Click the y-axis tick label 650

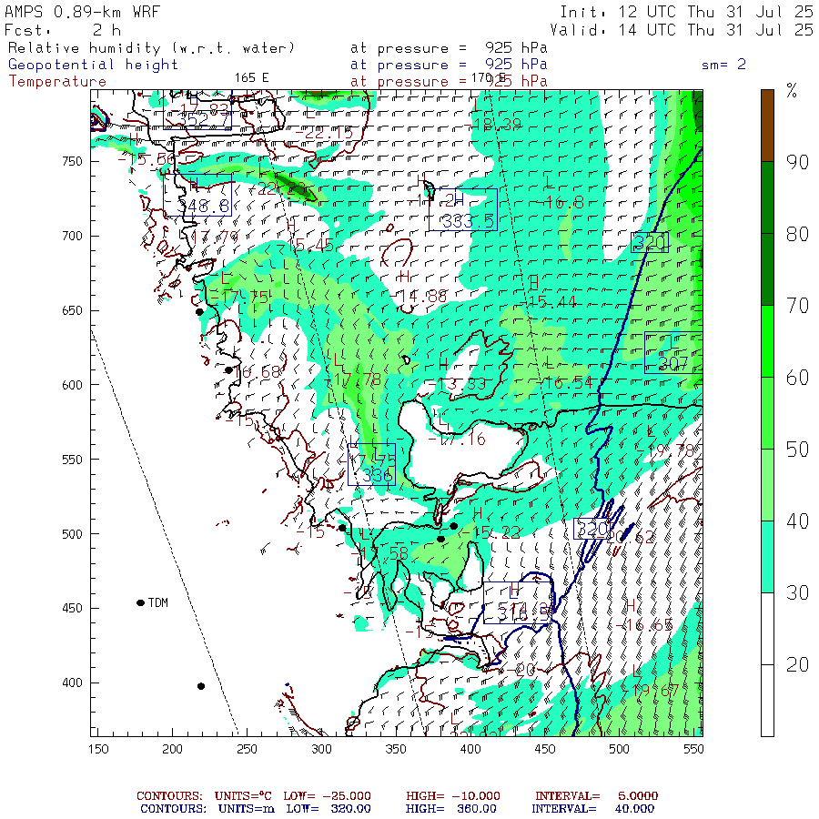pyautogui.click(x=72, y=310)
